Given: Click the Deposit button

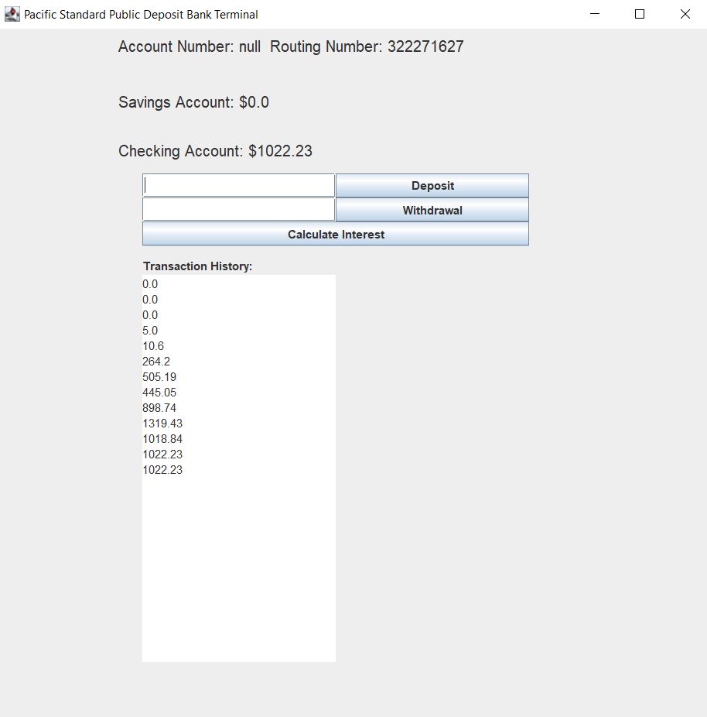Looking at the screenshot, I should coord(432,186).
